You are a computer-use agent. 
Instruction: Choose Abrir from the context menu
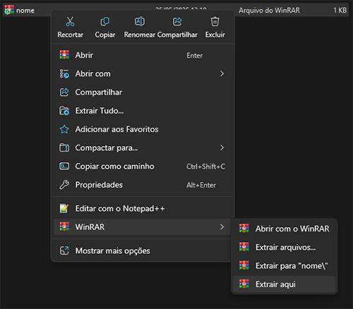pyautogui.click(x=142, y=55)
